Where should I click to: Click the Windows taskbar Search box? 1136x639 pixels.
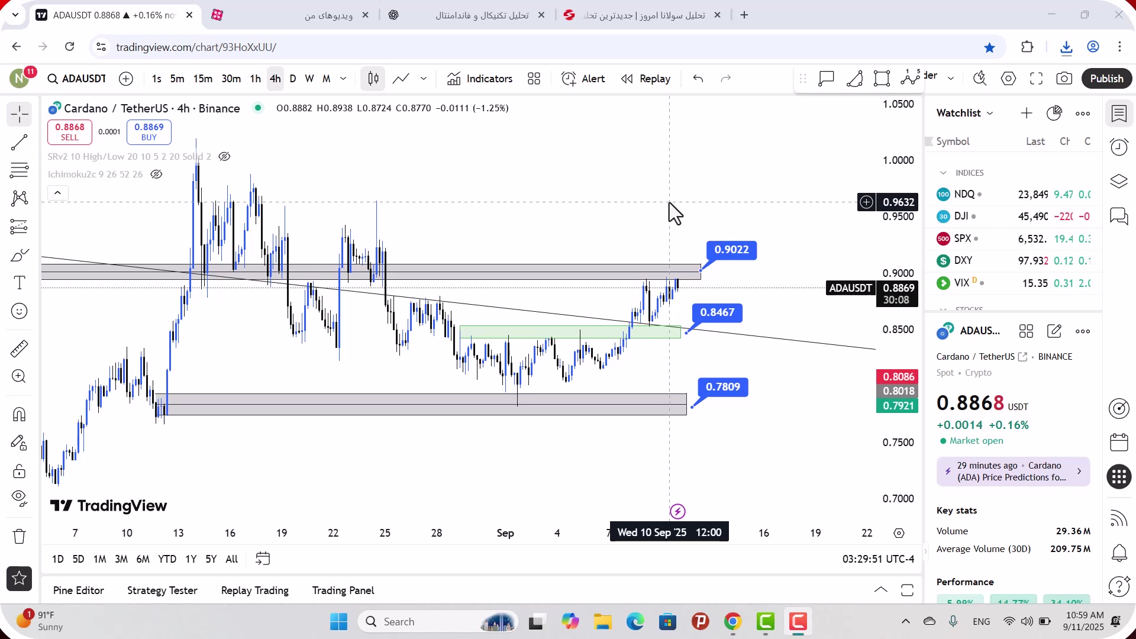(x=438, y=622)
